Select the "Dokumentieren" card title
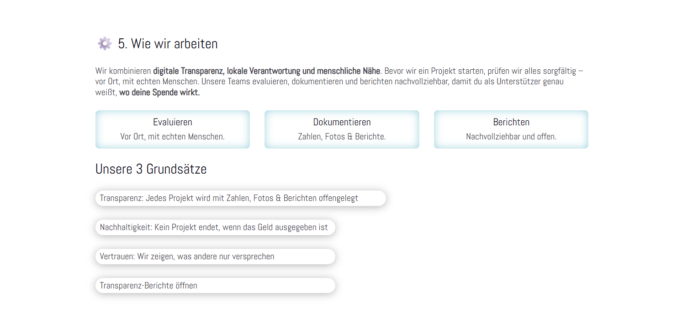Viewport: 698px width, 324px height. (342, 122)
